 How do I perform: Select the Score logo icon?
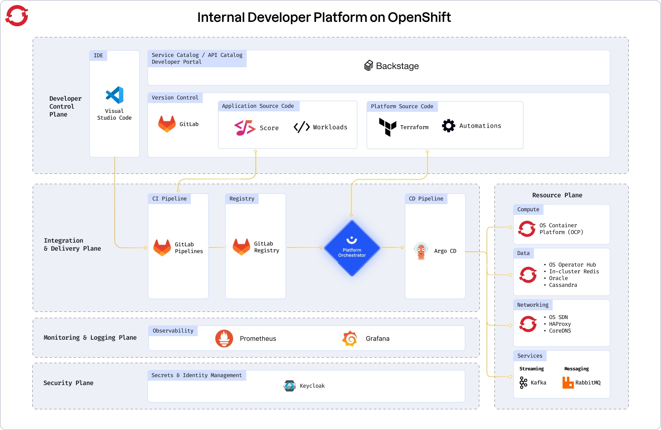[x=245, y=128]
